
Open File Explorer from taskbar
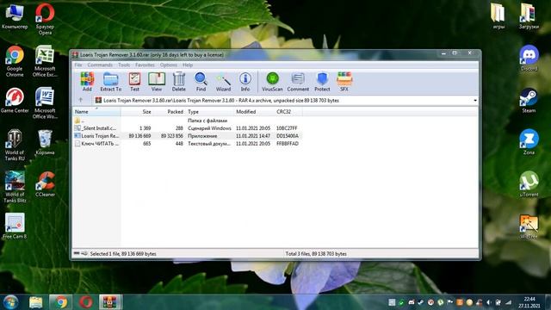click(x=36, y=302)
